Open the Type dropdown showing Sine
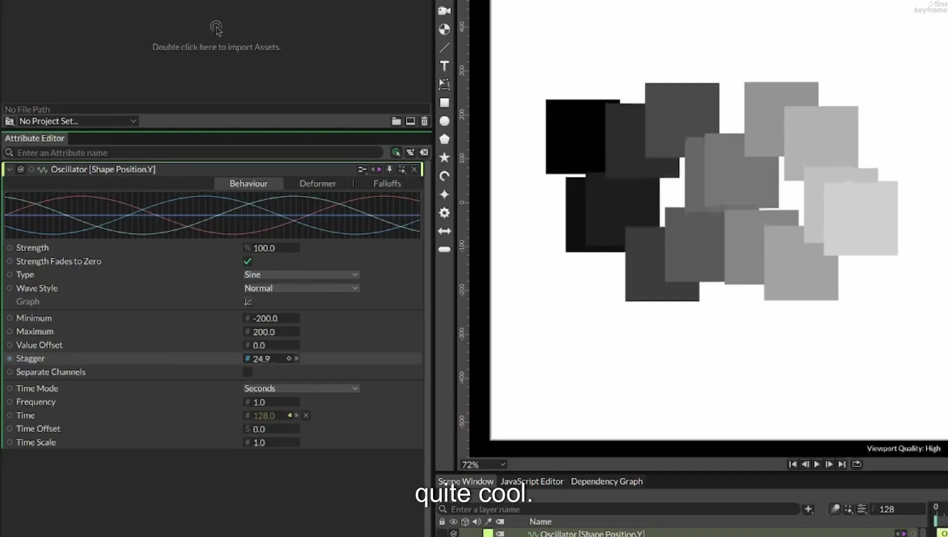This screenshot has height=537, width=948. [x=301, y=274]
